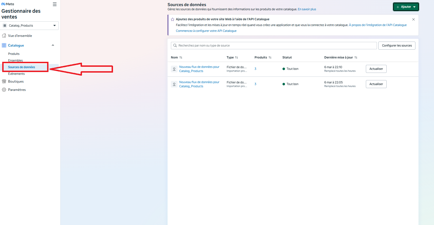Sort the table by Nom column arrows

[x=181, y=57]
